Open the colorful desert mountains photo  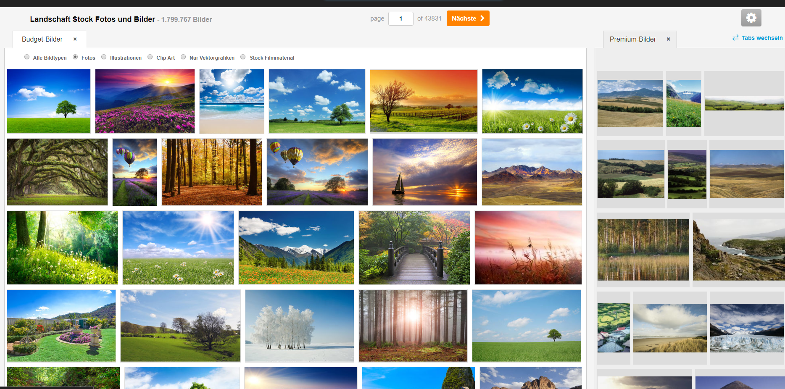(532, 172)
